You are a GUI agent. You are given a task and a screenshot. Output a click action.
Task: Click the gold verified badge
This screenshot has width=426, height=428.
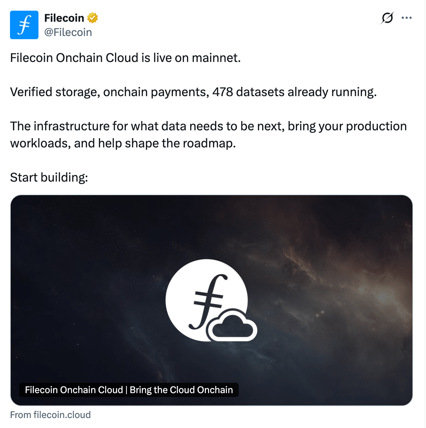(93, 18)
